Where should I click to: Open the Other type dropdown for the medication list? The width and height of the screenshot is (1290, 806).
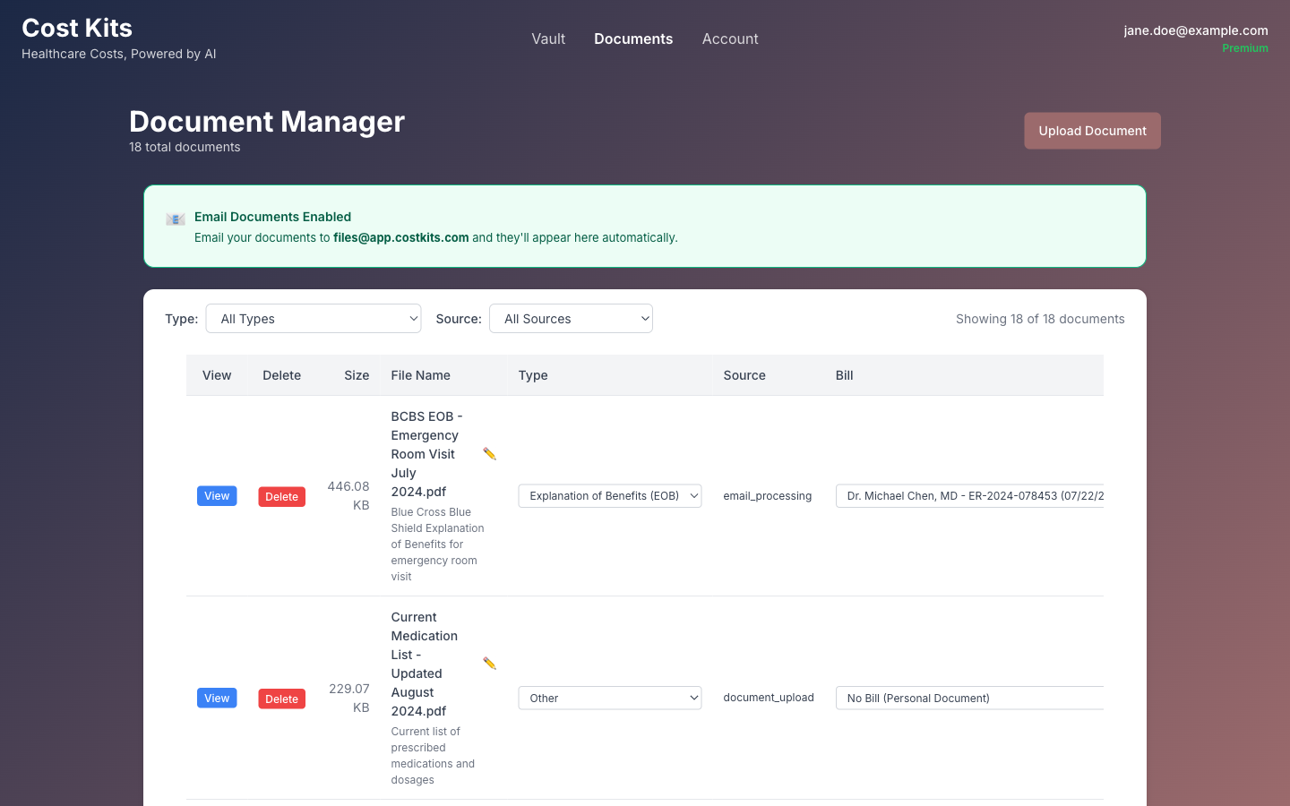coord(609,697)
